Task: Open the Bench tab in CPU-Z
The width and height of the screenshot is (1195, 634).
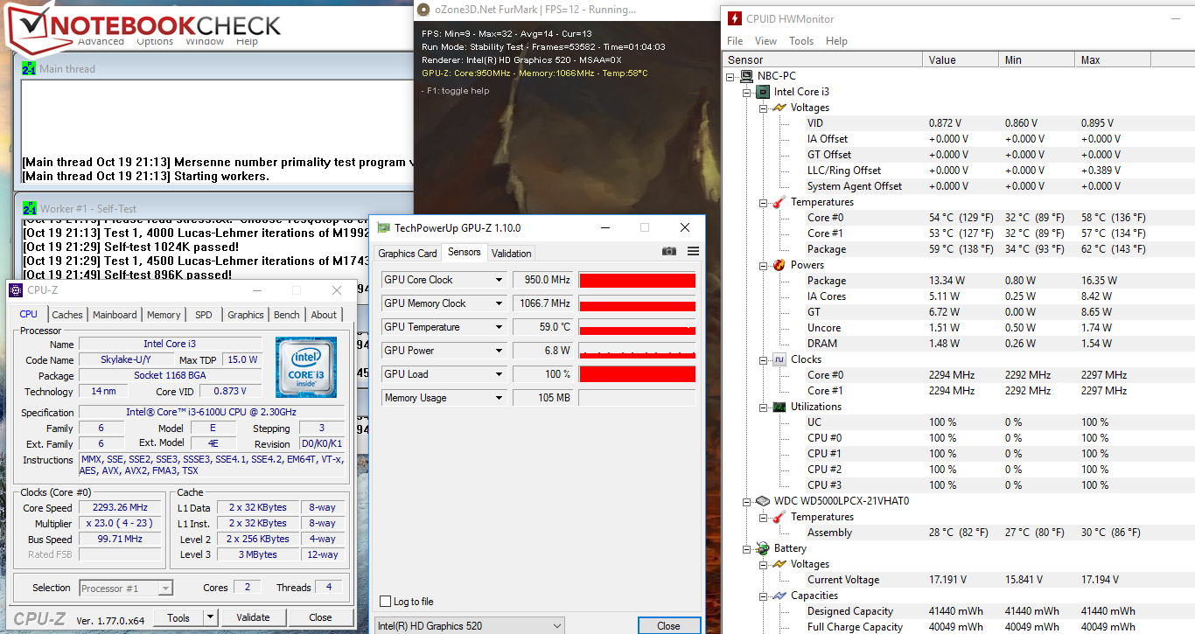Action: coord(287,315)
